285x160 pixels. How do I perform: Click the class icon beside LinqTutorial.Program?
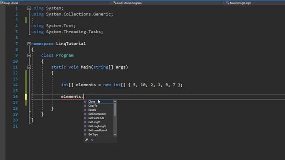coord(115,3)
